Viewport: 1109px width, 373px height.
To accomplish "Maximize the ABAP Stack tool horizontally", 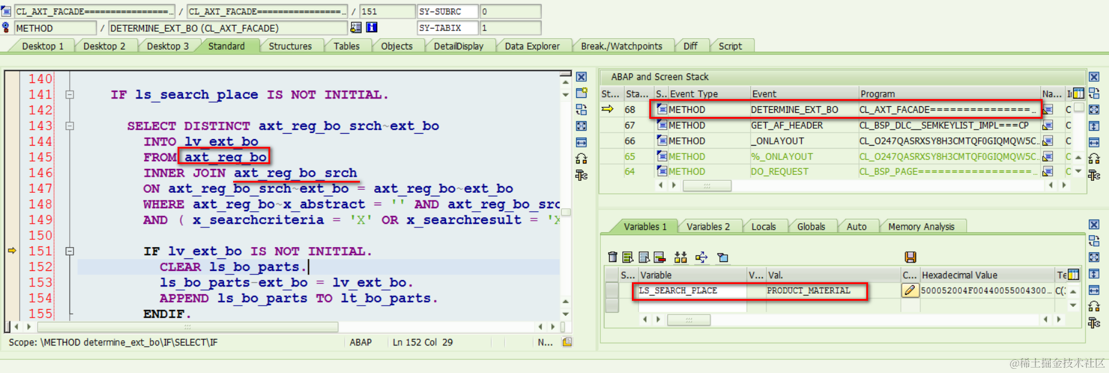I will click(x=1094, y=142).
